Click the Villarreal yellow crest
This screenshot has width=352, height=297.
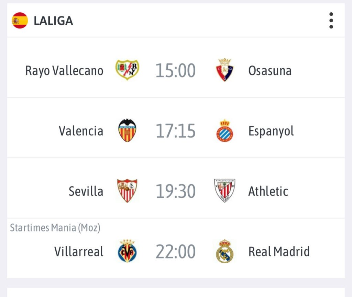[x=127, y=251]
